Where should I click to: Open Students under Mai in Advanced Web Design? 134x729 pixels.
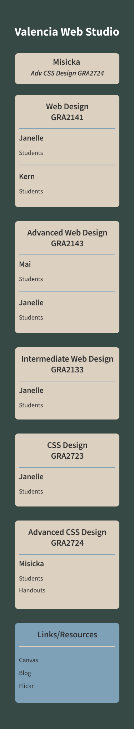31,279
